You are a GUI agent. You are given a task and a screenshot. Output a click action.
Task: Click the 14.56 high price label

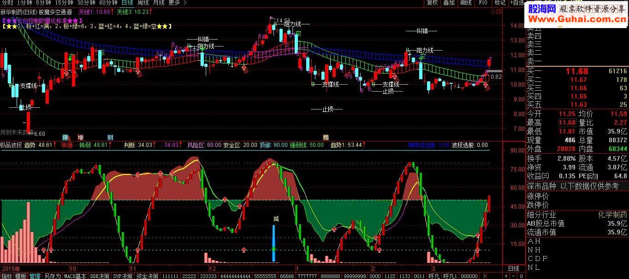coord(283,20)
